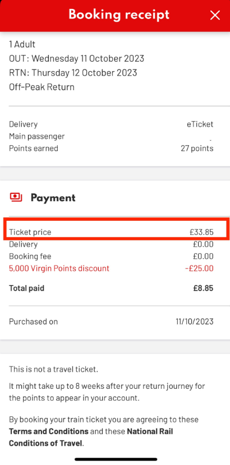Click the Main passenger label

tap(37, 136)
